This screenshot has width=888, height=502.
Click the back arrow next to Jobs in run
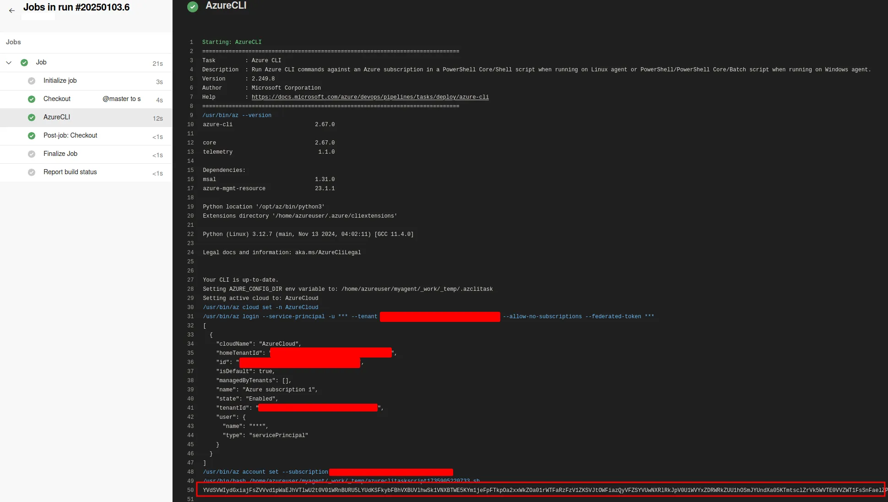pos(12,11)
